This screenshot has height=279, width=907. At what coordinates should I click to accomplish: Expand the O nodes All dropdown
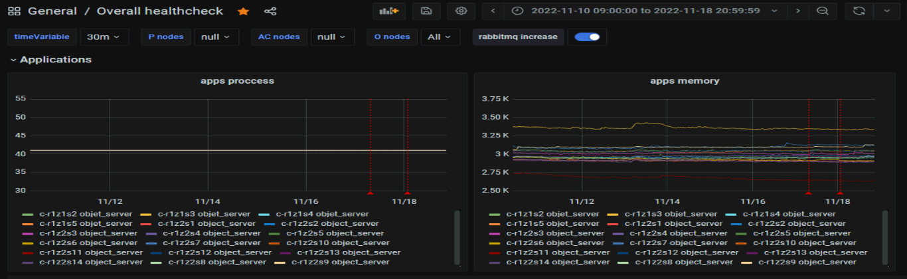(440, 37)
